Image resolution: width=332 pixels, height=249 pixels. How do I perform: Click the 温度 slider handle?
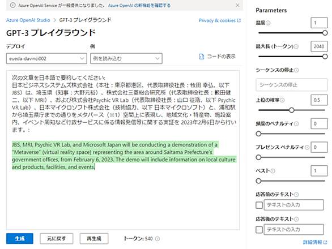click(325, 33)
